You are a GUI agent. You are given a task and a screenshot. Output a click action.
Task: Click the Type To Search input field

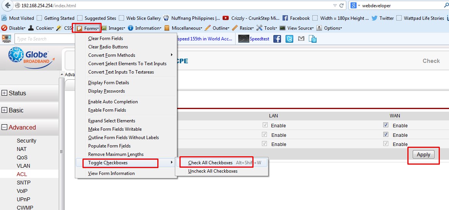point(44,39)
